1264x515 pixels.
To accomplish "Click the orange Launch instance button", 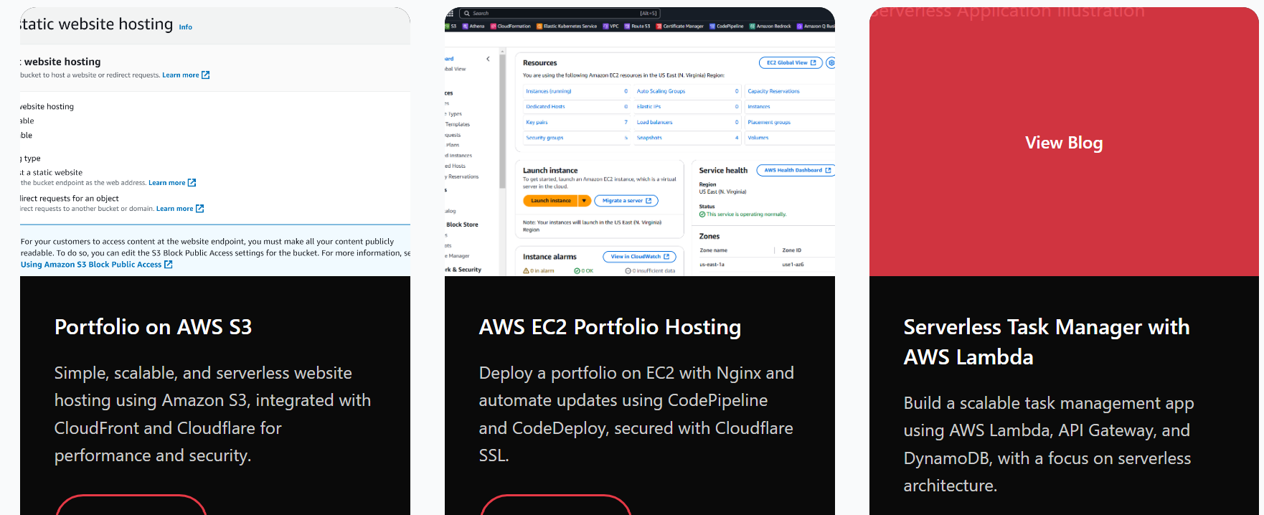I will (551, 201).
